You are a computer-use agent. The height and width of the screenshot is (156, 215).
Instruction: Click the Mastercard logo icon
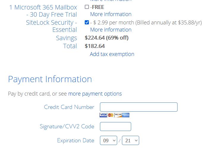click(x=111, y=115)
